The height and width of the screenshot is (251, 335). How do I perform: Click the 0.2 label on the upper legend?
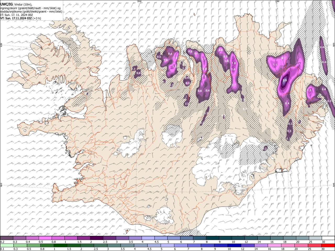click(2, 242)
